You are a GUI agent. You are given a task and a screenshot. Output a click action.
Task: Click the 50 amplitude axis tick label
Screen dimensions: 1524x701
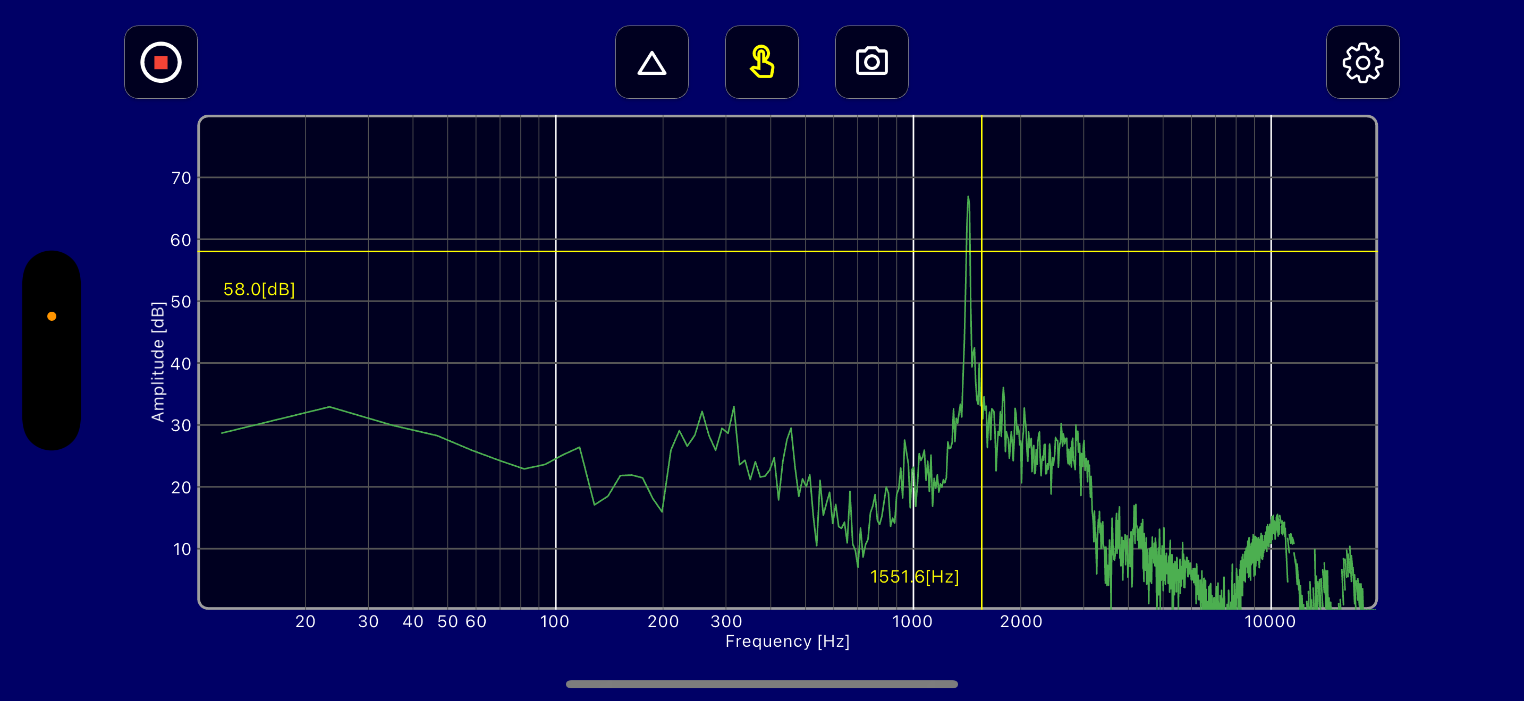coord(181,302)
